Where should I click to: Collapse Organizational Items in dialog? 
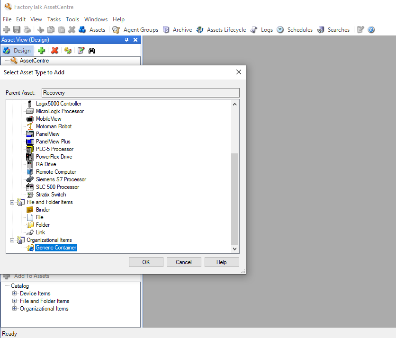[12, 240]
